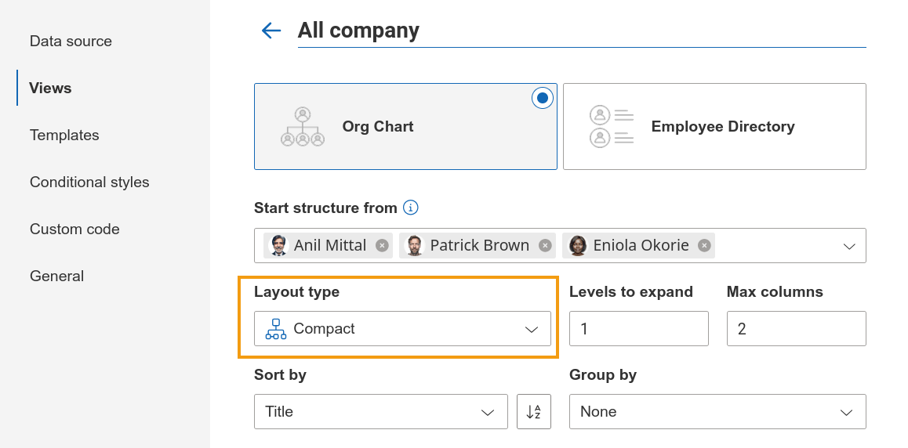Click Anil Mittal's avatar photo
The image size is (908, 448).
(x=279, y=246)
